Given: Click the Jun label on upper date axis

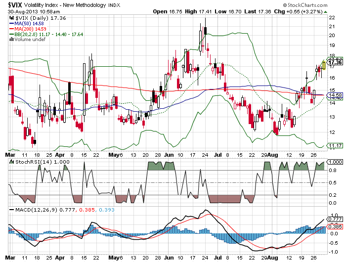Looking at the screenshot, I should point(169,155).
